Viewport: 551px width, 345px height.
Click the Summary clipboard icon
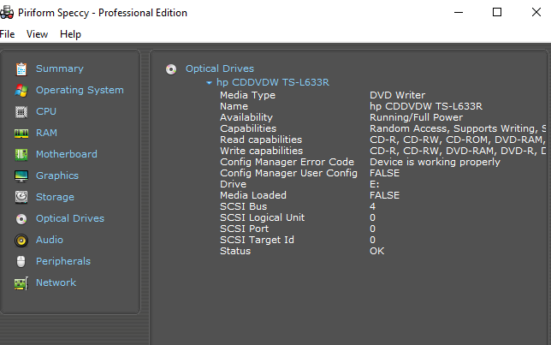(x=21, y=68)
